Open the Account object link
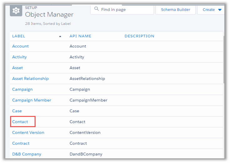Screen dimensions: 230x163 [x=20, y=46]
